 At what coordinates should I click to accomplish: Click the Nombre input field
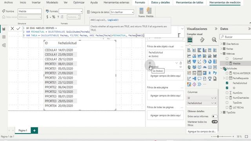pyautogui.click(x=30, y=11)
